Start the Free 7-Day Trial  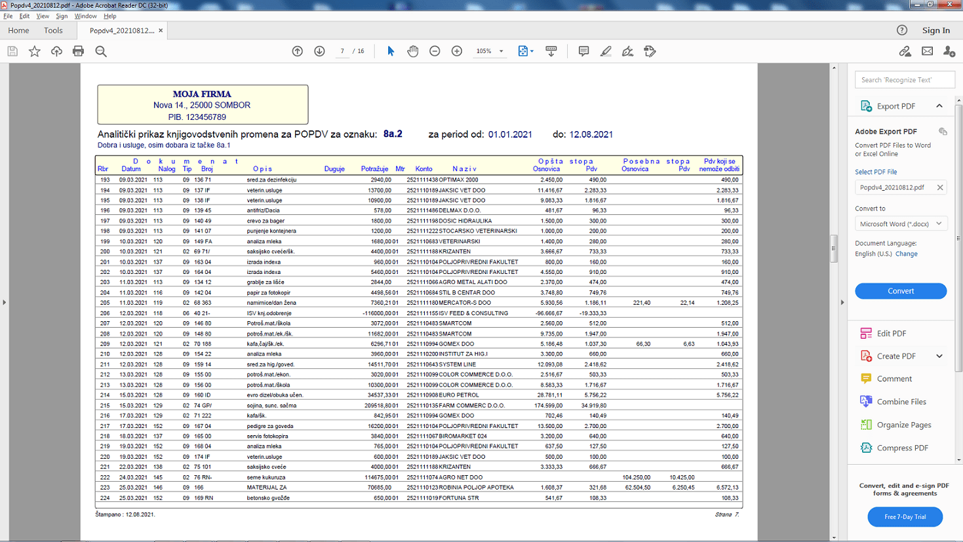point(905,517)
